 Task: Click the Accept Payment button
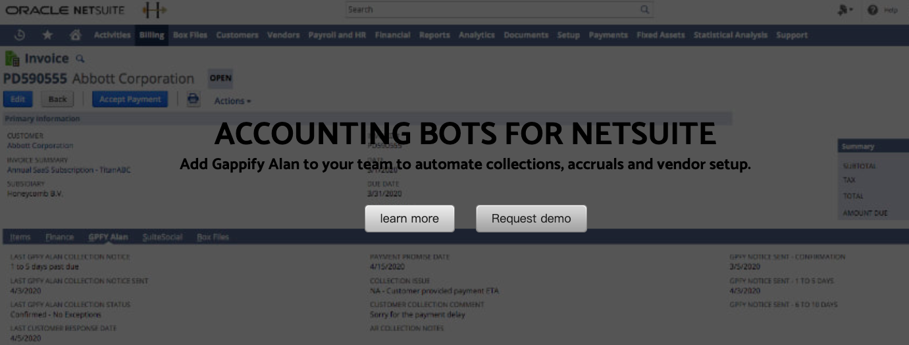(130, 99)
